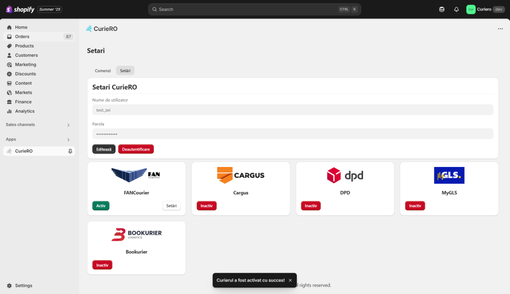This screenshot has width=510, height=294.
Task: Click the Setari CurieRO heading
Action: (115, 87)
